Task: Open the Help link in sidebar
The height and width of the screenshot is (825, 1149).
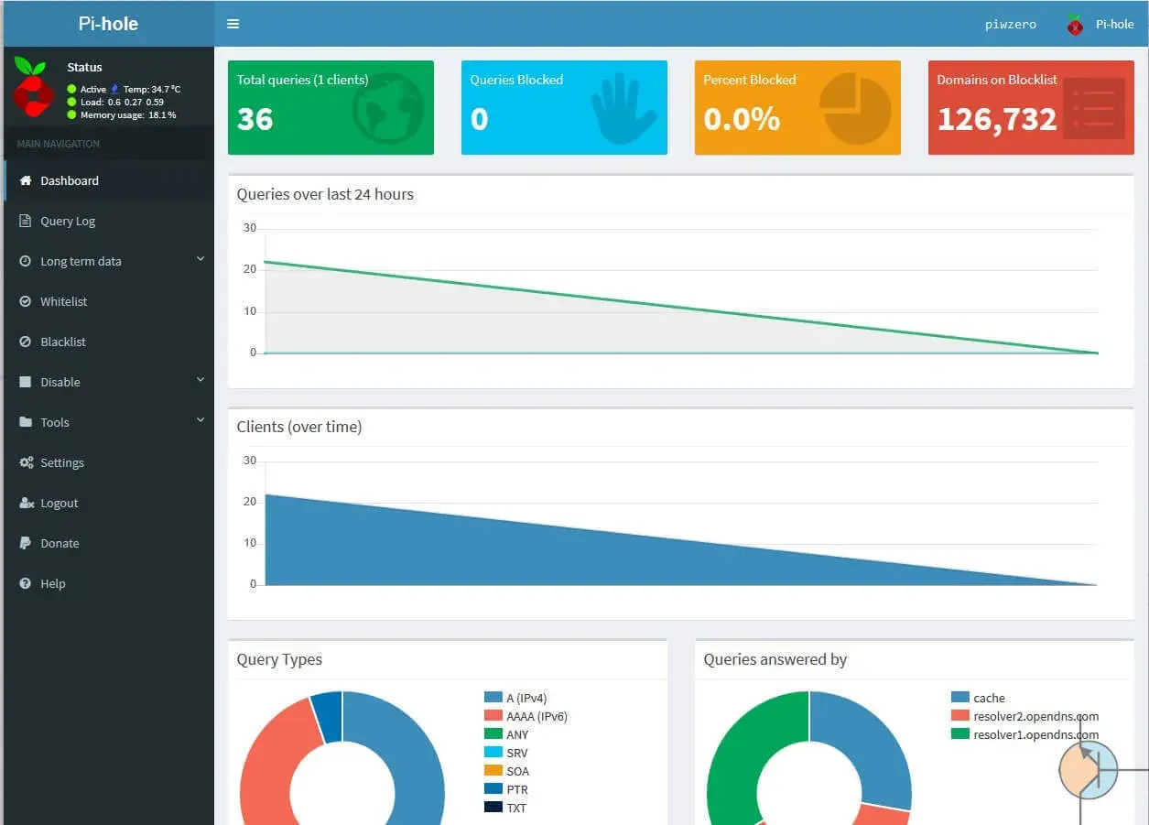Action: tap(109, 583)
